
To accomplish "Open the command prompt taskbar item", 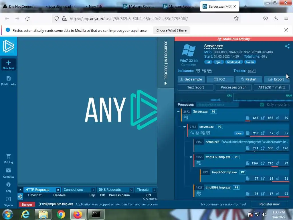I will [x=96, y=214].
